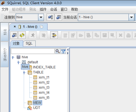This screenshot has width=136, height=112.
Task: Open the 'Connect to' hive dropdown arrow
Action: [41, 17]
